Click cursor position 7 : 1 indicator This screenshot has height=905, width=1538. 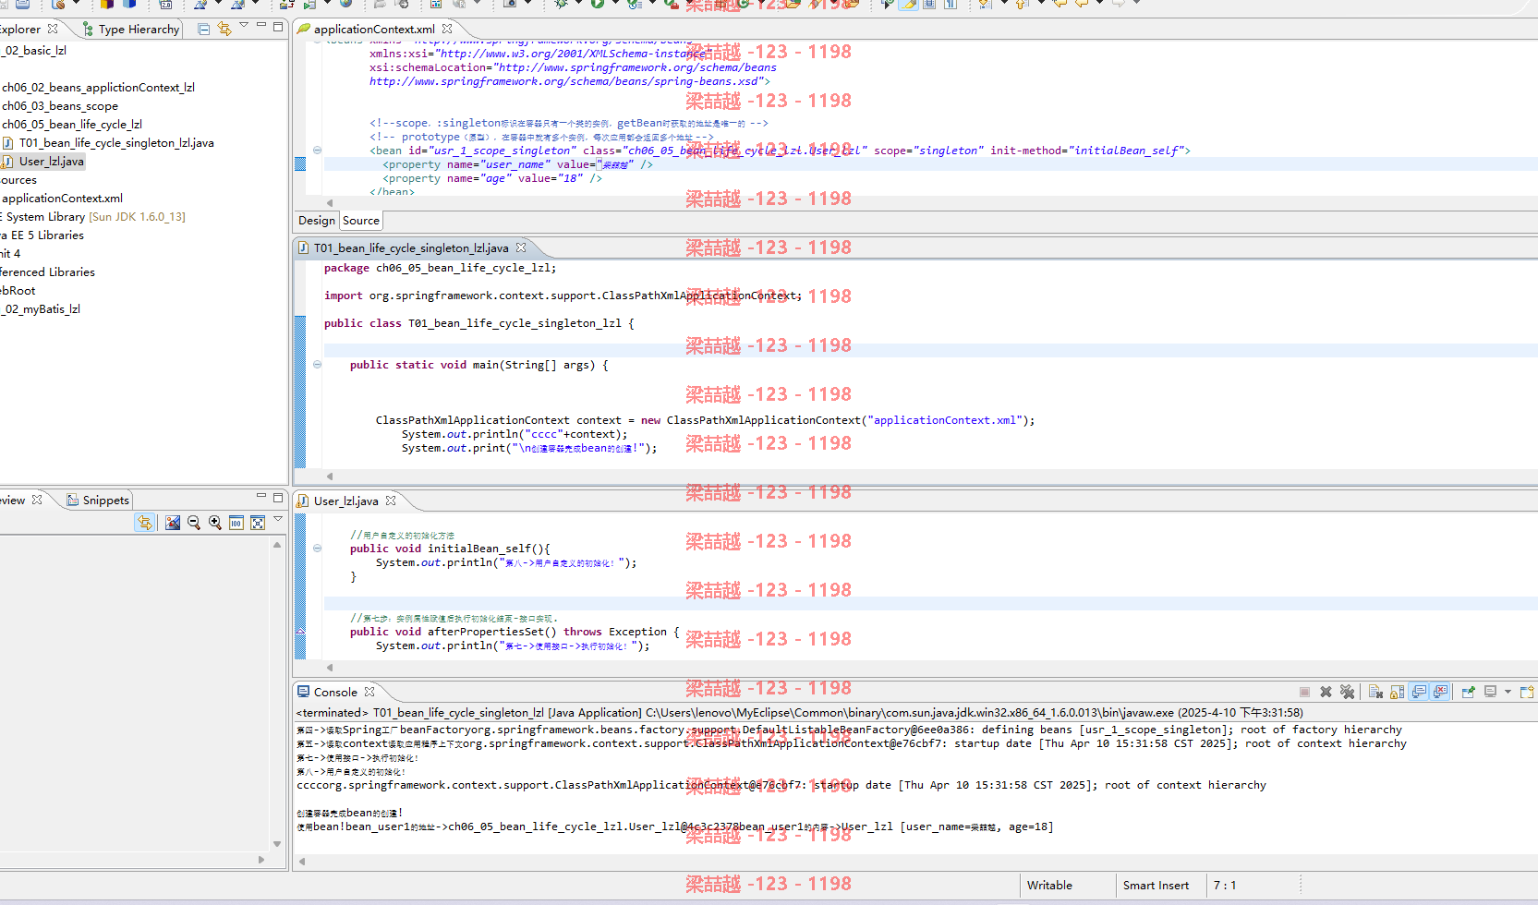[x=1225, y=886]
